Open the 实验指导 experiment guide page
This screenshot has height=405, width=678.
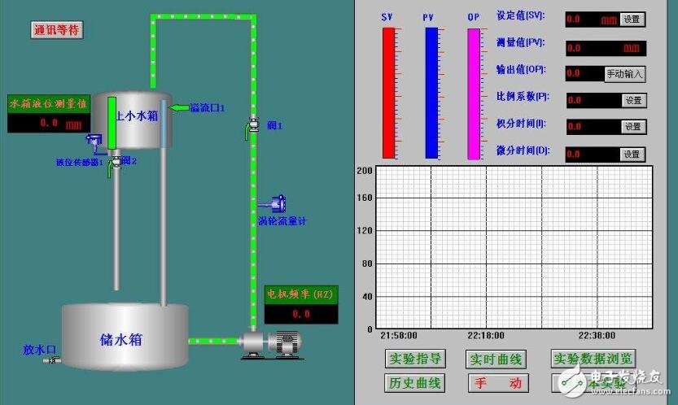(415, 359)
